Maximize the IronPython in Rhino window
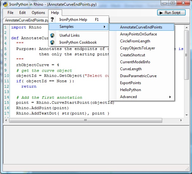The width and height of the screenshot is (192, 174). point(173,3)
